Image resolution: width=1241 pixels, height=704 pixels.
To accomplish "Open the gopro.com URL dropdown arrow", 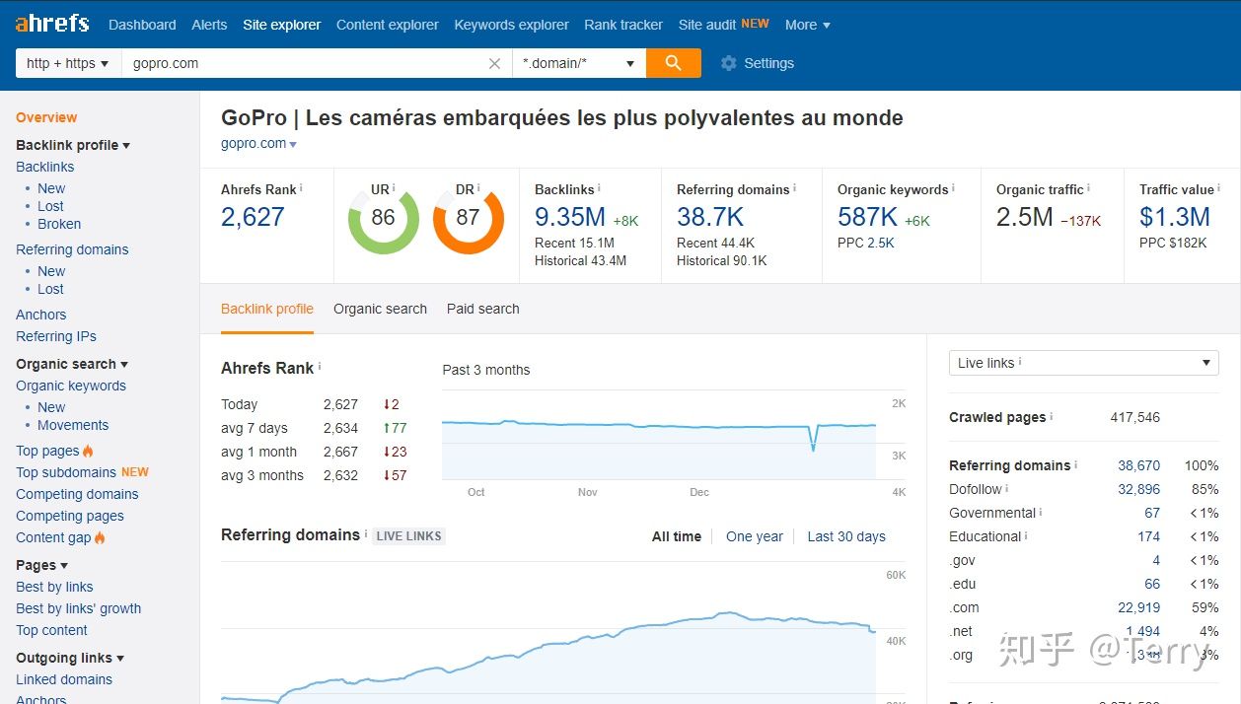I will (293, 145).
